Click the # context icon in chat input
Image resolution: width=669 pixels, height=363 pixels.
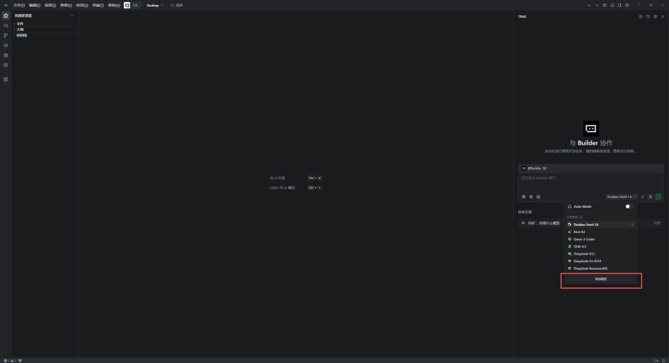(531, 197)
